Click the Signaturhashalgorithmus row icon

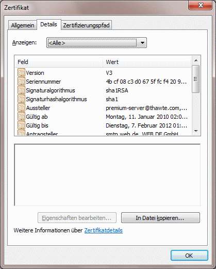pos(21,99)
